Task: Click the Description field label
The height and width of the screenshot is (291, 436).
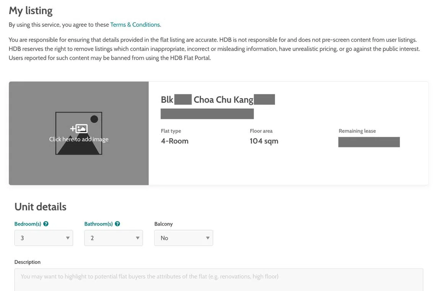Action: coord(27,262)
